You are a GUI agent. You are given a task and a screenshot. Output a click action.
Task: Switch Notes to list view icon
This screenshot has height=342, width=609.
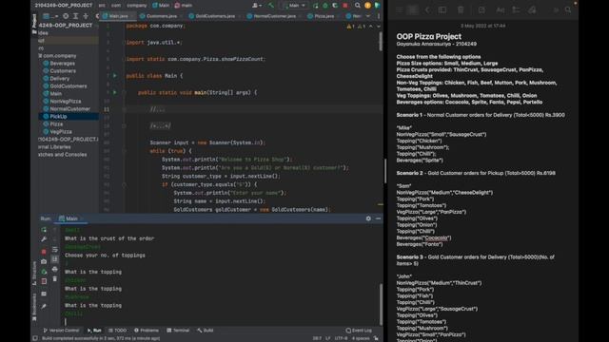click(x=400, y=9)
